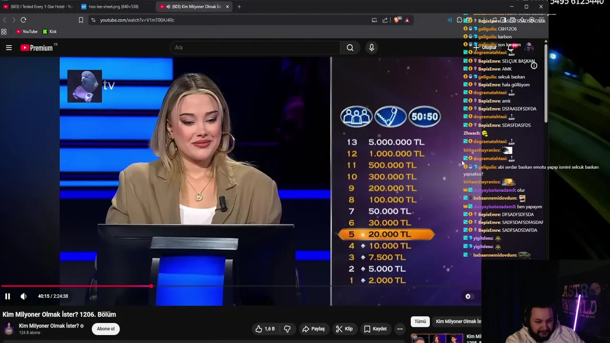
Task: Click Brave shields lion icon
Action: [x=397, y=20]
